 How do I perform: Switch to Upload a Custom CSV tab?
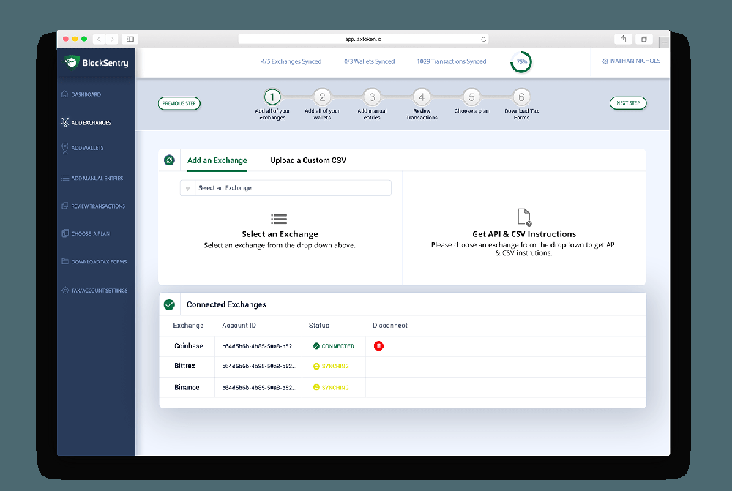pyautogui.click(x=308, y=160)
